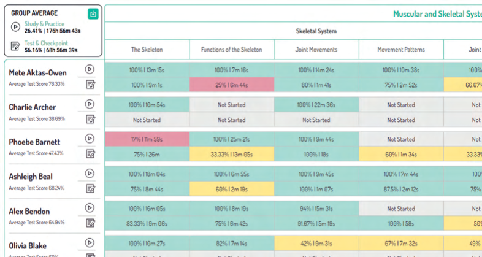Click Mete's 100% | 13m 15s Skeleton cell
The width and height of the screenshot is (482, 257).
tap(147, 70)
